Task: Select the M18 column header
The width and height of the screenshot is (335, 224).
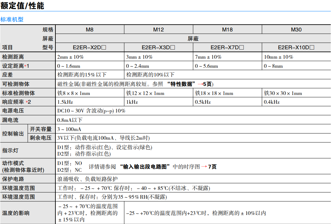Action: click(227, 30)
